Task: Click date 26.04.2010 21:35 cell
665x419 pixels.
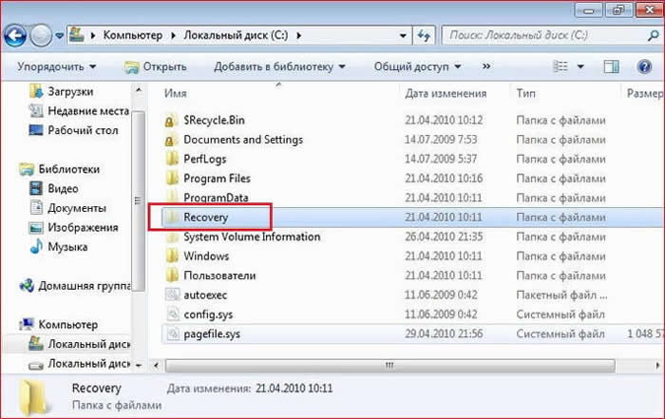Action: (x=444, y=237)
